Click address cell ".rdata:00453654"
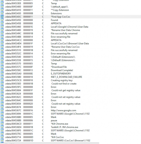 pos(13,104)
